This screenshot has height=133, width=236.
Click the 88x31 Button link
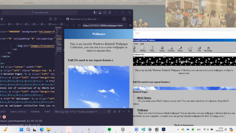pyautogui.click(x=144, y=98)
